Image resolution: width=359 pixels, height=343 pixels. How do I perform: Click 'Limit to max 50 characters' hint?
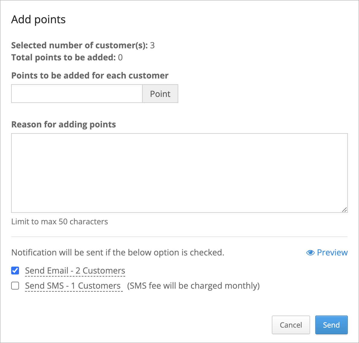click(59, 222)
